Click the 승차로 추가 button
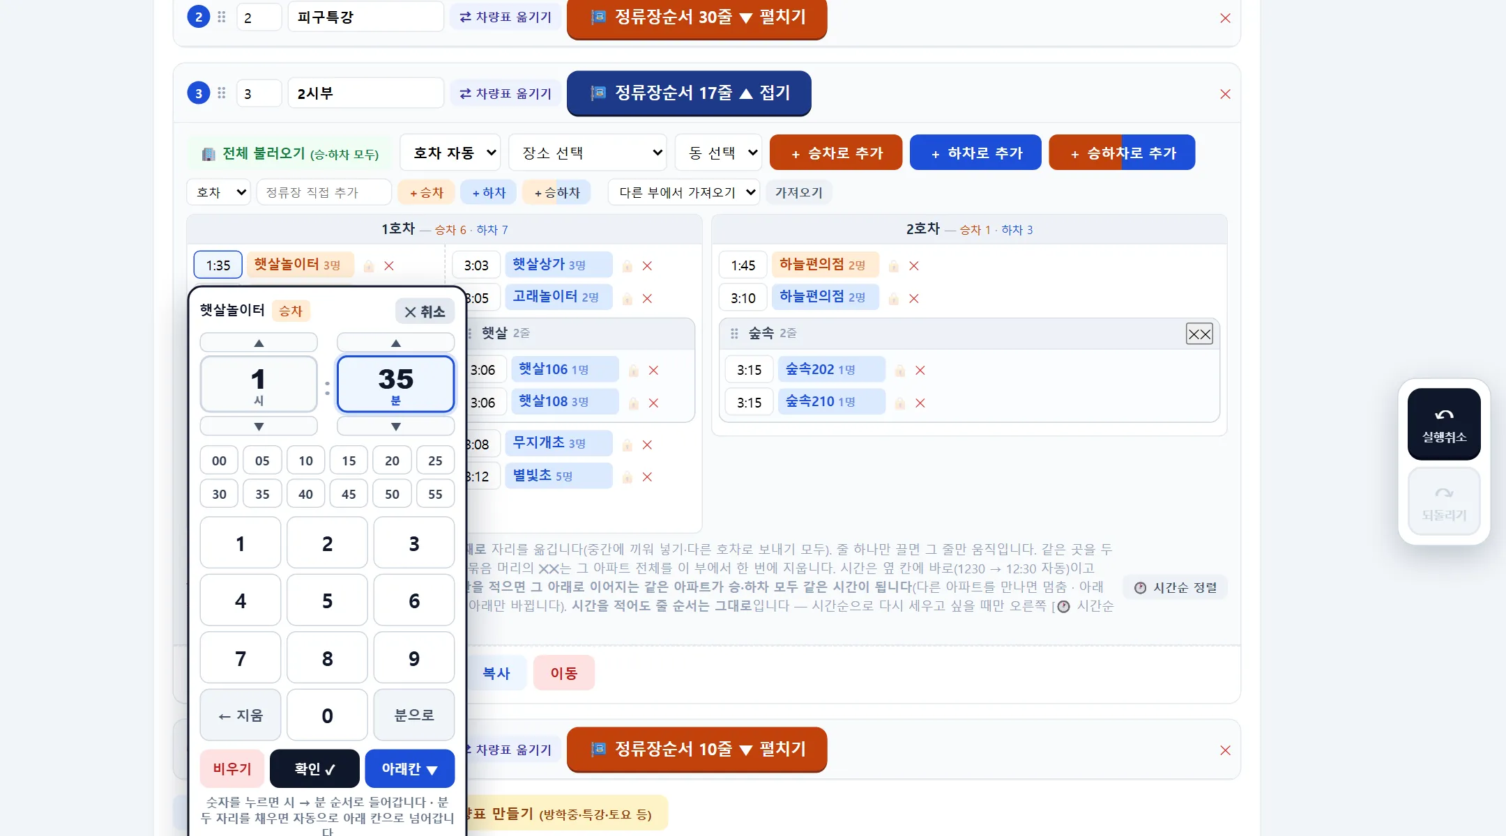Image resolution: width=1506 pixels, height=836 pixels. click(836, 153)
